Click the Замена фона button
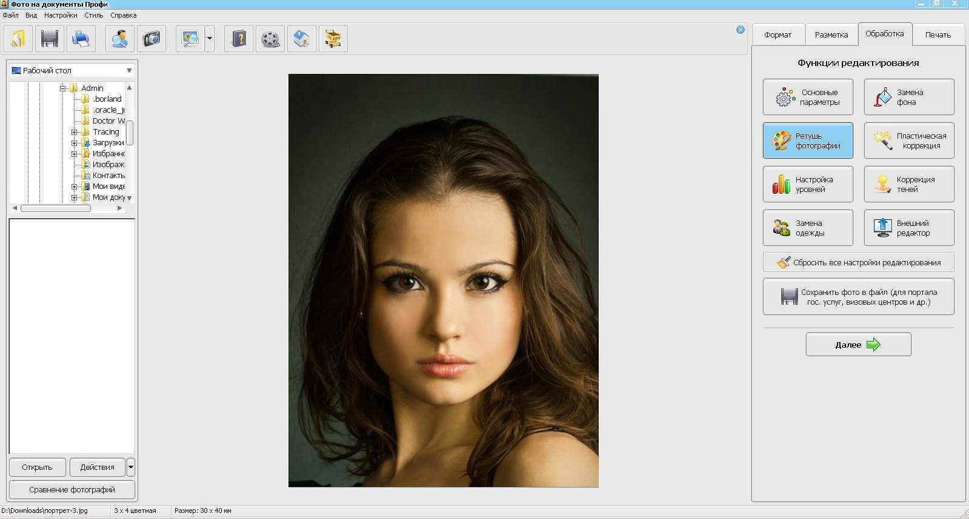969x519 pixels. [908, 98]
